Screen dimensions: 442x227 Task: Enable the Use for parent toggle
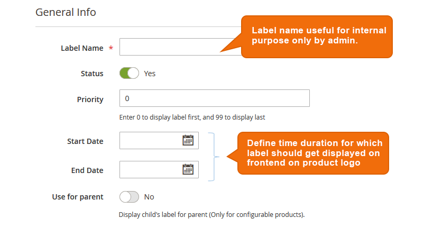[x=129, y=197]
